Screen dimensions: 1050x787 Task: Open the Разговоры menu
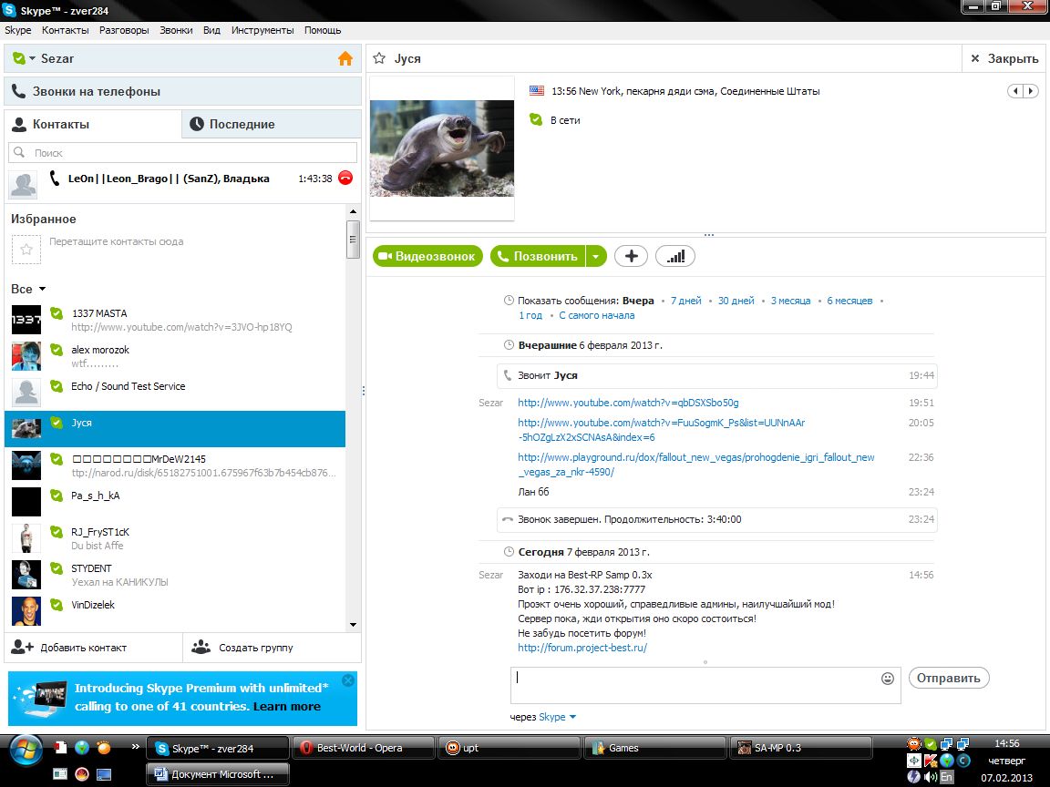(x=124, y=30)
